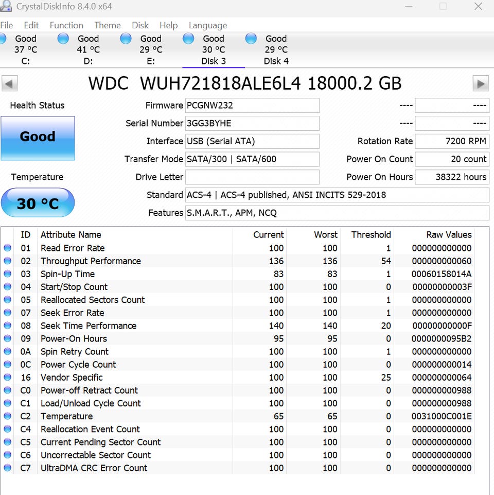
Task: Select the Read Error Rate row name
Action: tap(73, 248)
